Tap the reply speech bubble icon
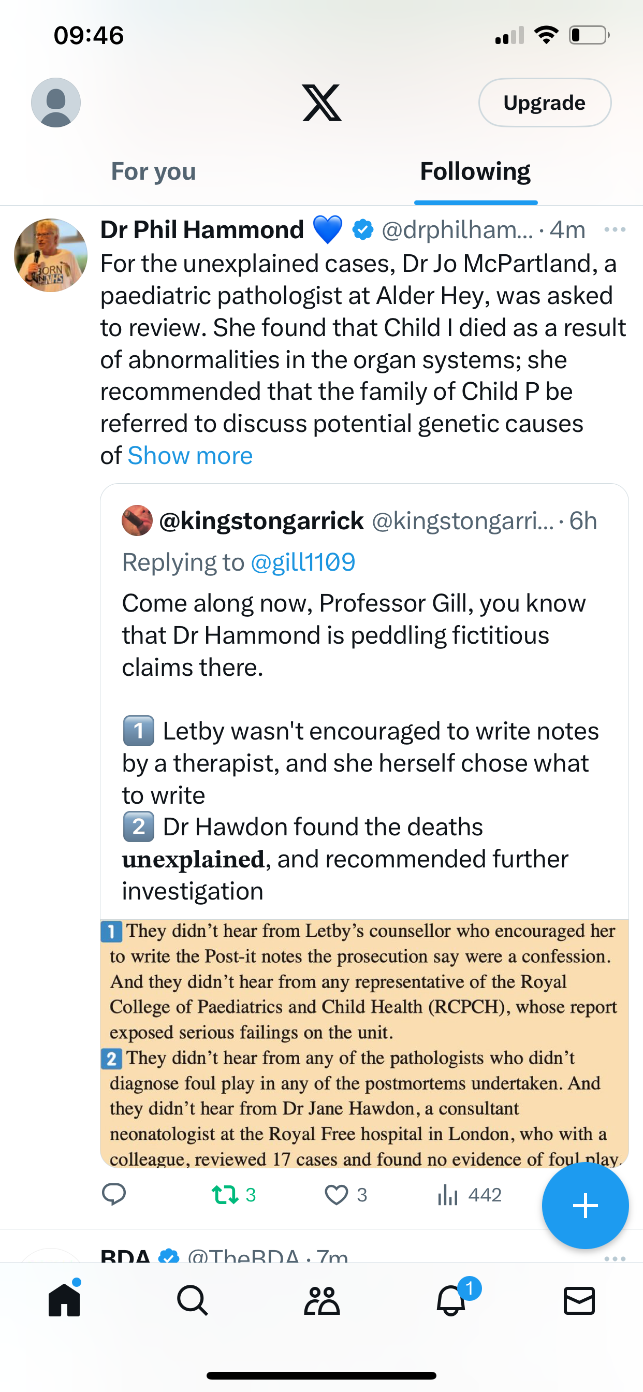 (114, 1194)
